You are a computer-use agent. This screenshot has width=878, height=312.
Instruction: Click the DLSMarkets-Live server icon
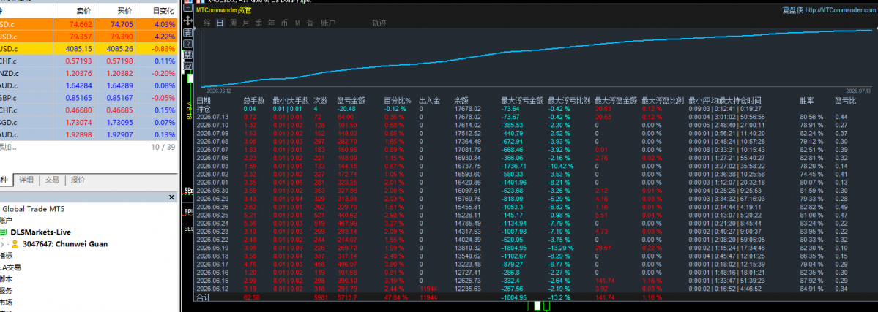coord(4,232)
